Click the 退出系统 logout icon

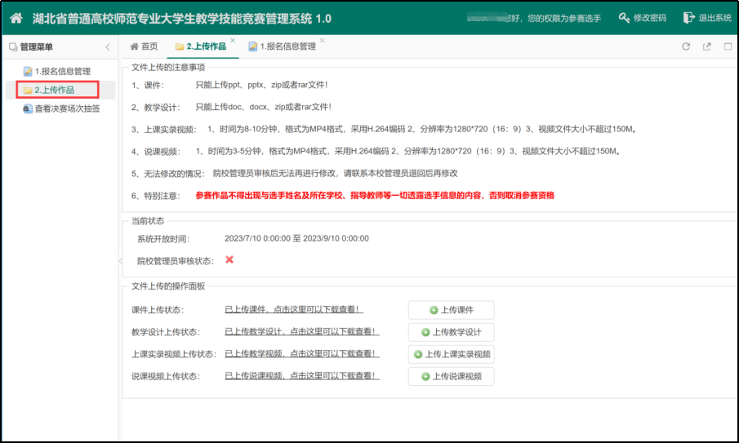click(x=688, y=18)
